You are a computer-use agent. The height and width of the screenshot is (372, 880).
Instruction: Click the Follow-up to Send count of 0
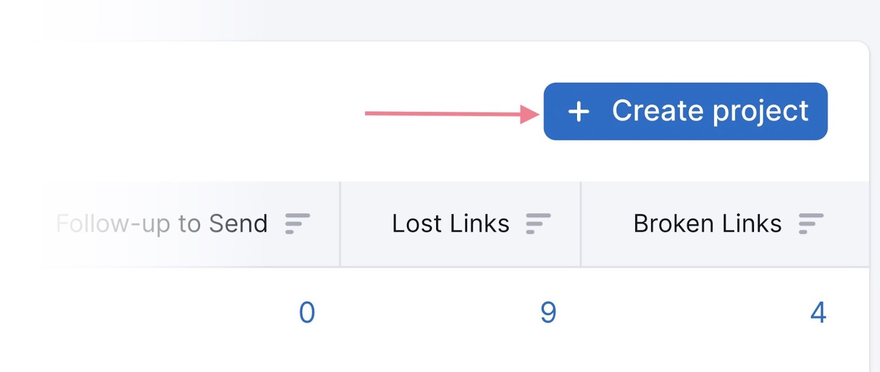point(308,312)
